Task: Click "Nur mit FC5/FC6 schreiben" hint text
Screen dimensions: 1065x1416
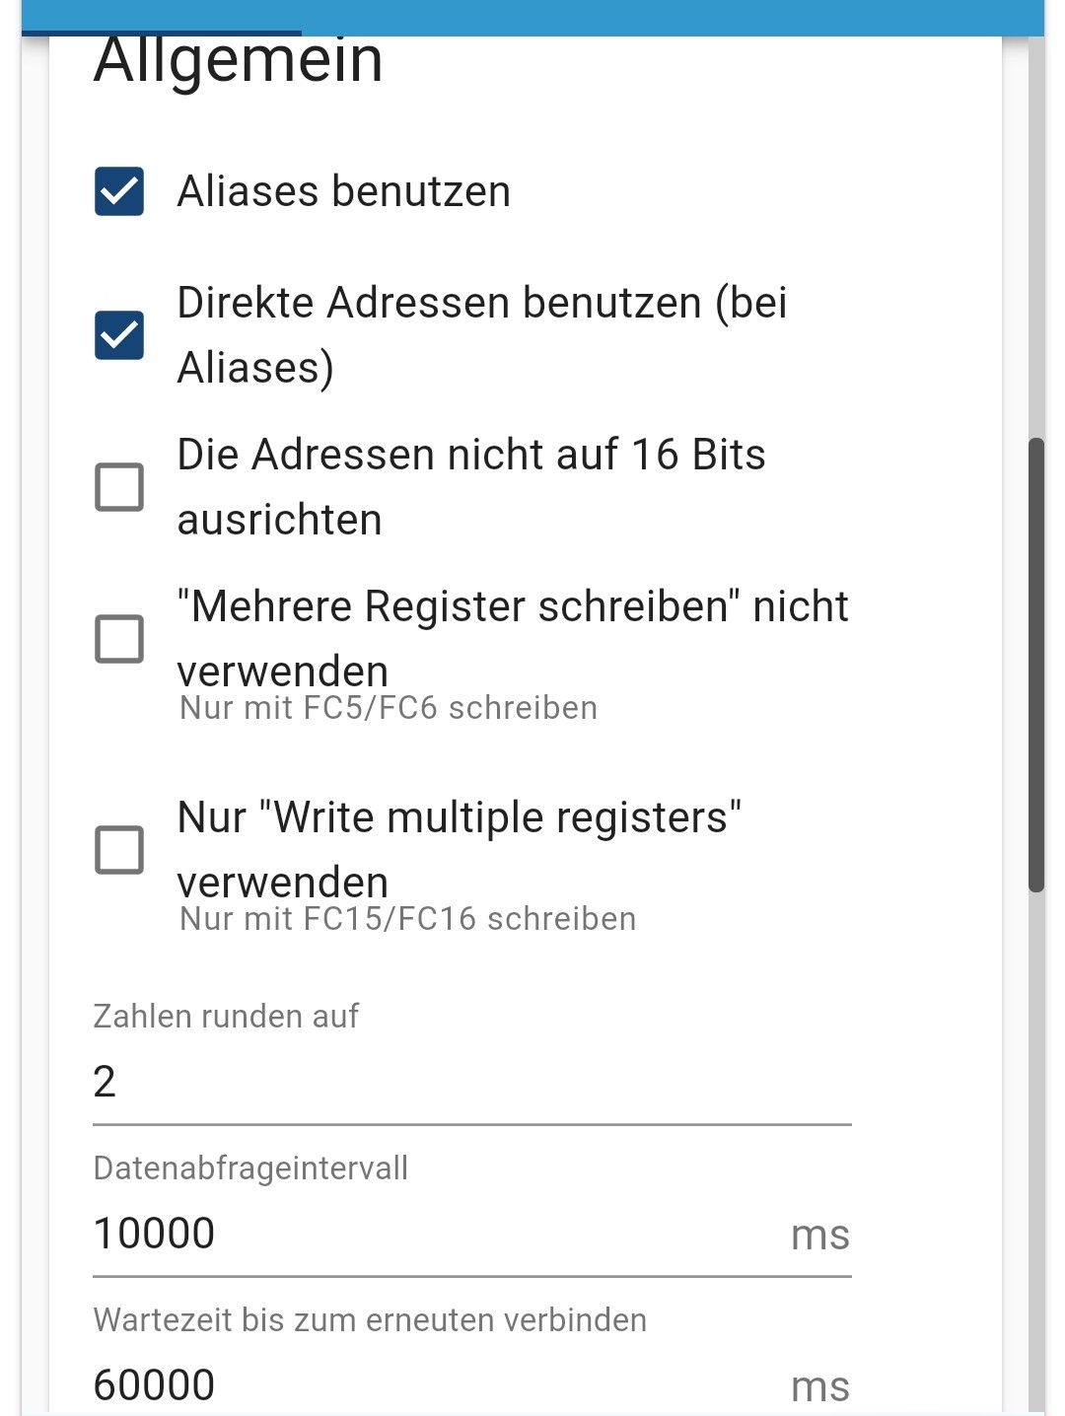Action: tap(389, 708)
